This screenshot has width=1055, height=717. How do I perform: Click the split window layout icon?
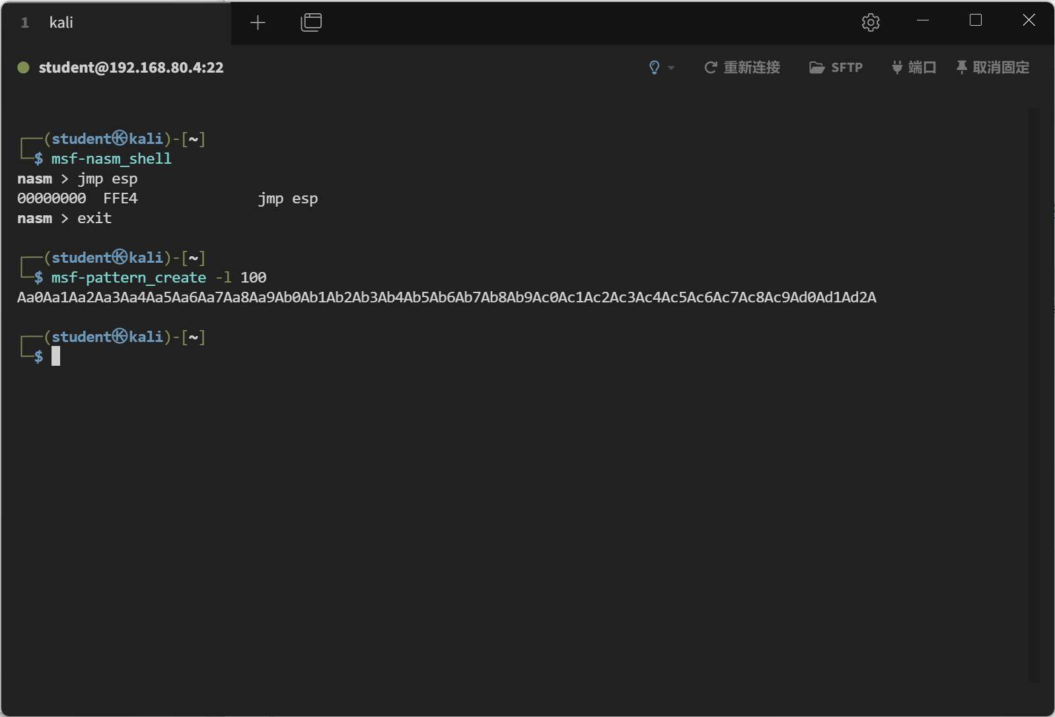311,23
